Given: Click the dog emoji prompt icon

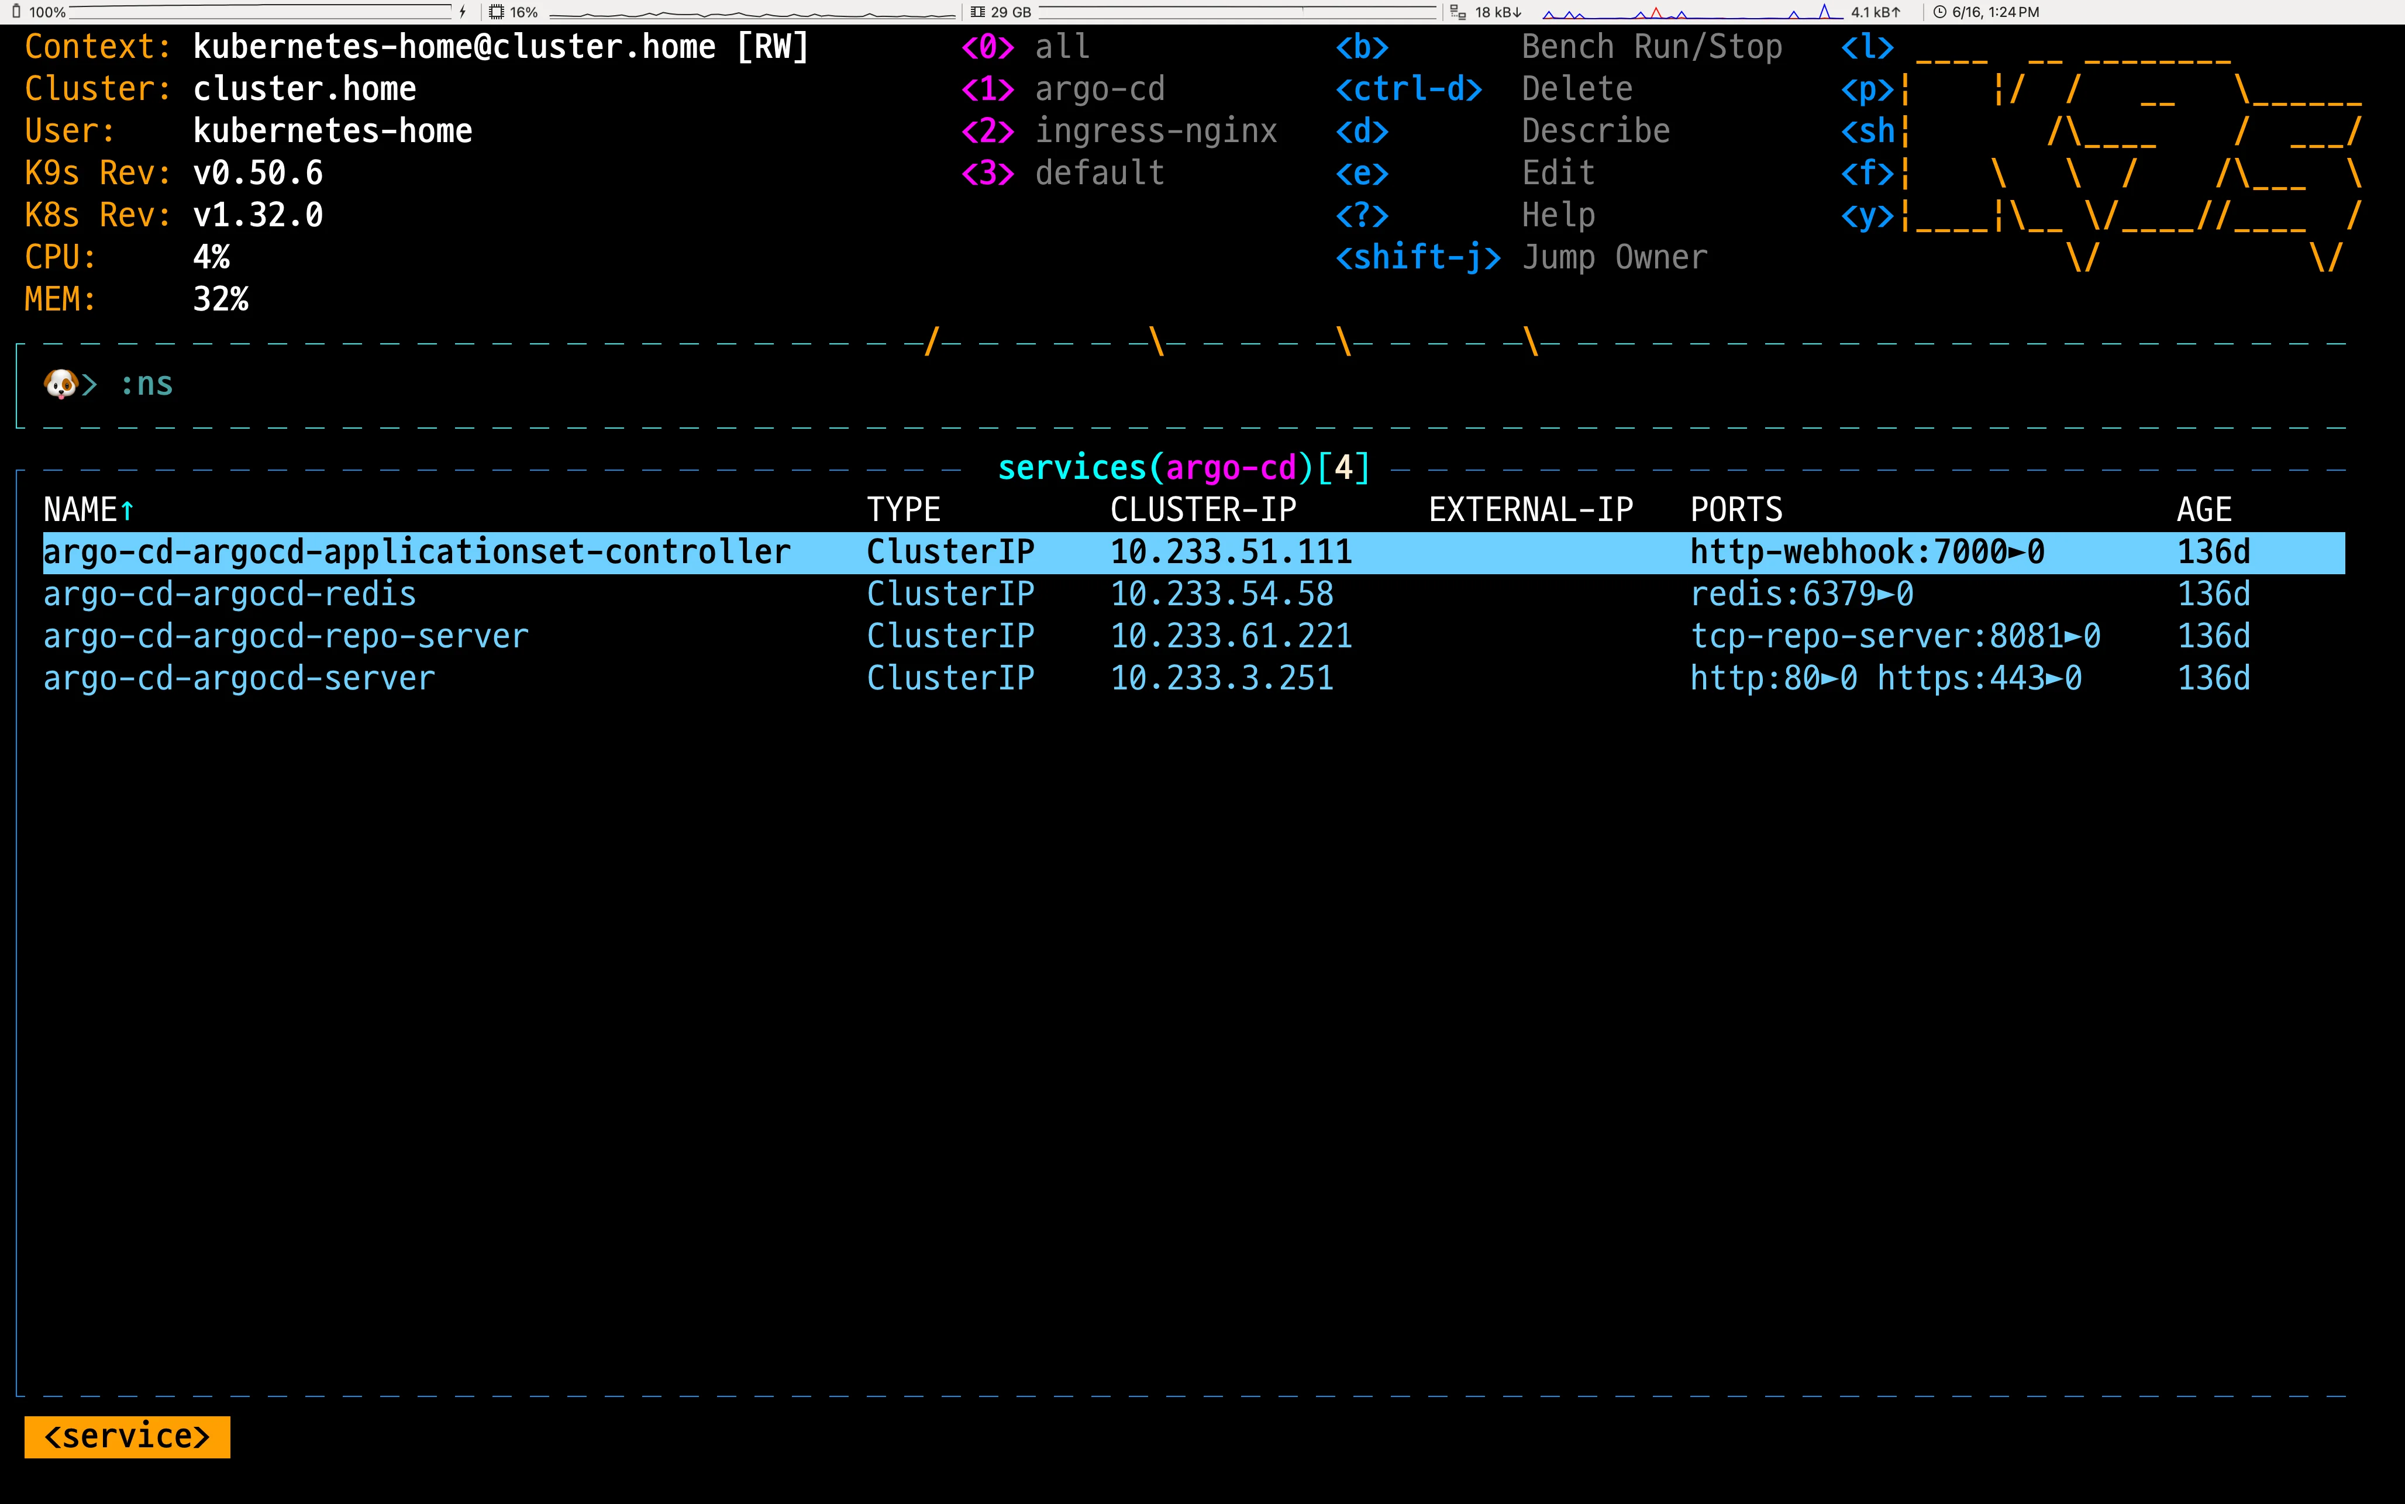Looking at the screenshot, I should 61,384.
